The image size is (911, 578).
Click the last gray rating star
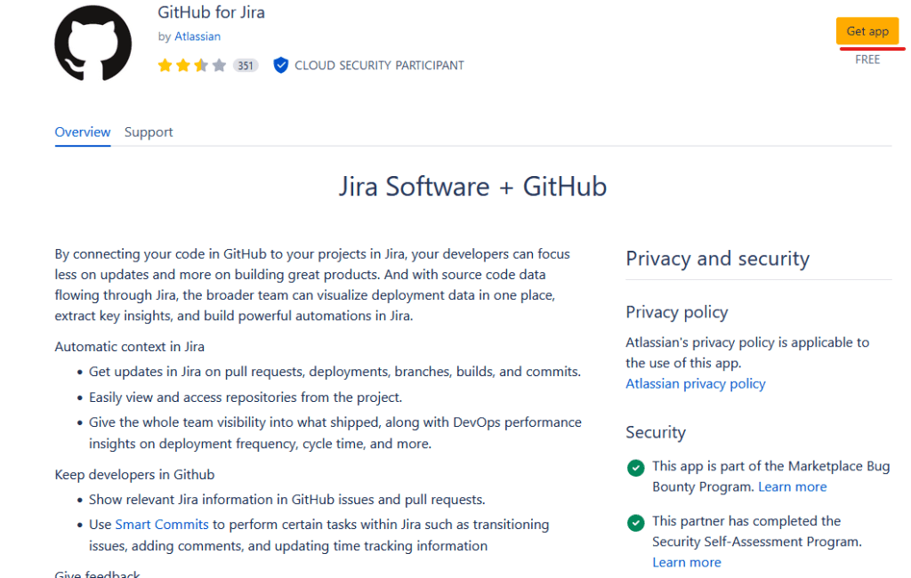coord(219,66)
